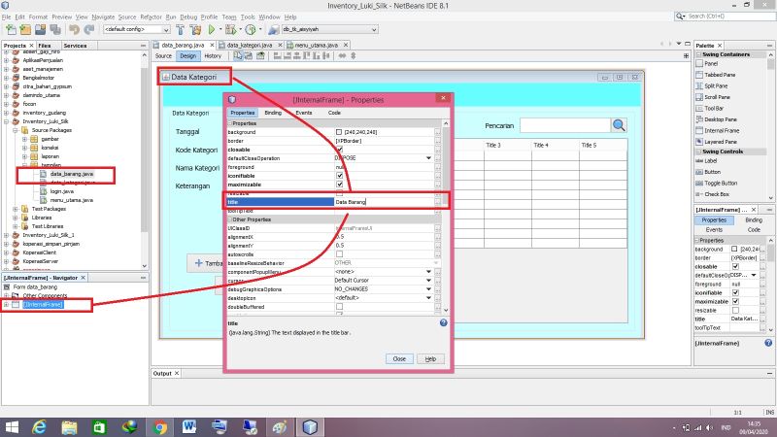Click the Debug Project toolbar icon

pyautogui.click(x=231, y=30)
